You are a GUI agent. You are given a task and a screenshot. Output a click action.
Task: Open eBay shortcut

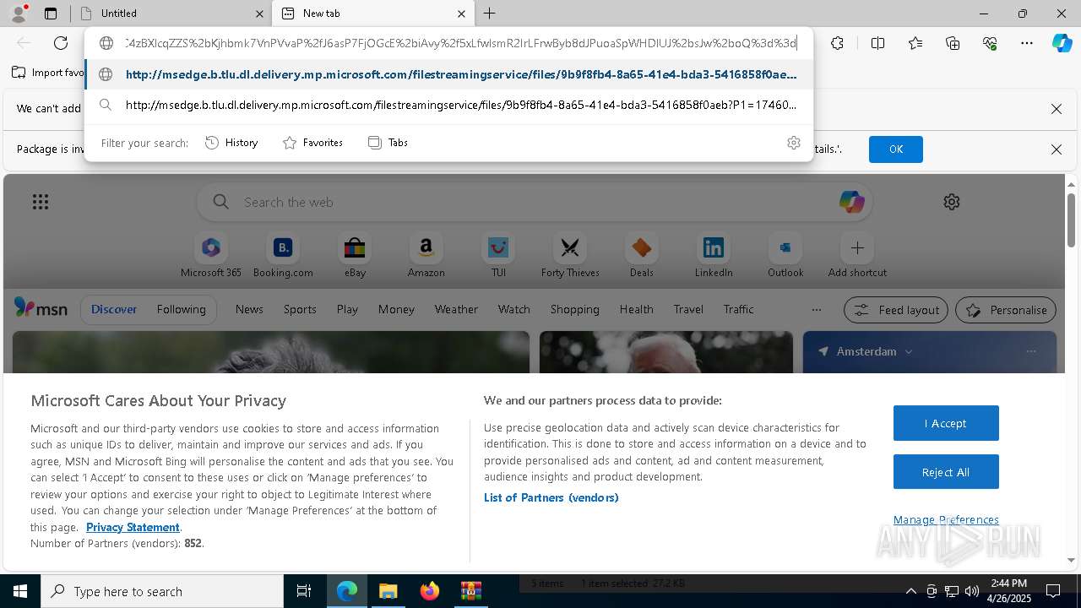pyautogui.click(x=355, y=256)
